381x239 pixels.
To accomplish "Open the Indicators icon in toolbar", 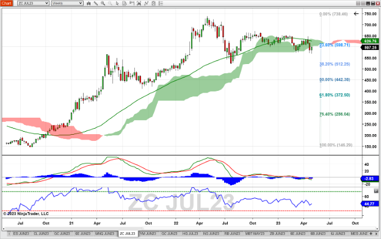I will pos(147,4).
